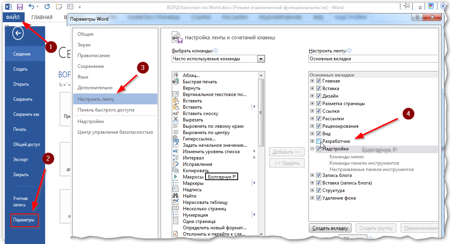This screenshot has width=452, height=244.
Task: Select the Найти binoculars icon
Action: (x=176, y=196)
